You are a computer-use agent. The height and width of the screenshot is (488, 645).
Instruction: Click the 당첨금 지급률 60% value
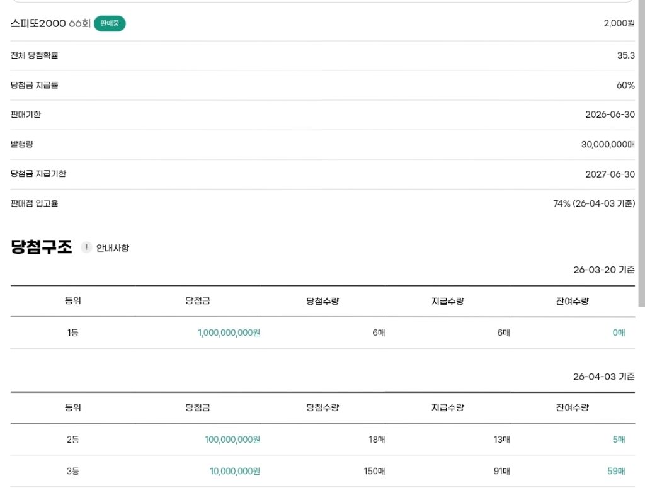(x=625, y=85)
